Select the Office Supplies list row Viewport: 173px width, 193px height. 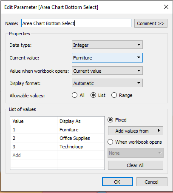click(x=57, y=138)
